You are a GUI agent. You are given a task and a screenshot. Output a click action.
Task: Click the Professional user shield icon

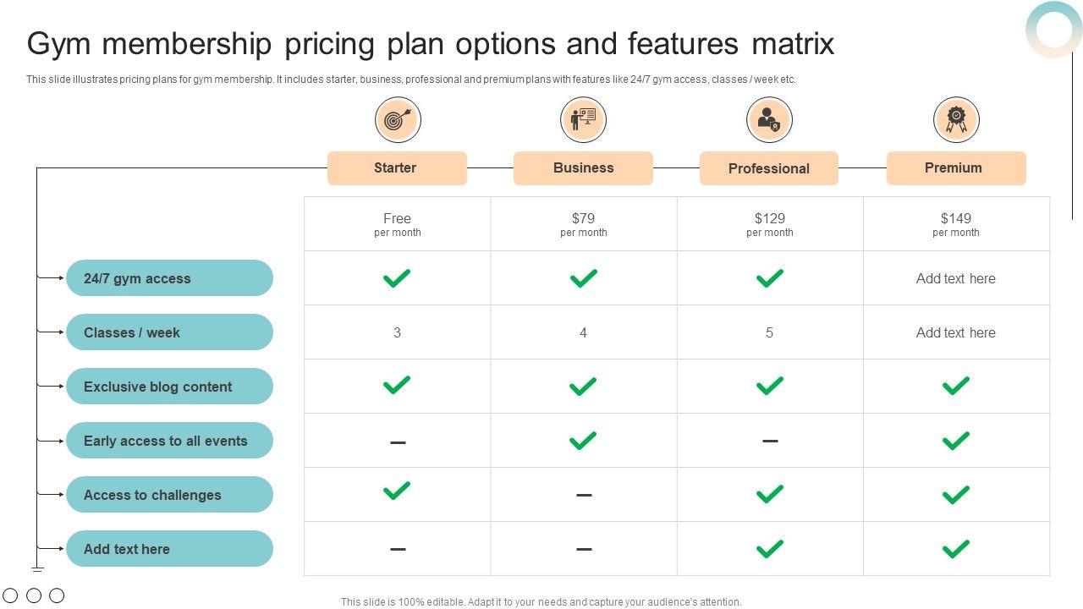[x=769, y=119]
